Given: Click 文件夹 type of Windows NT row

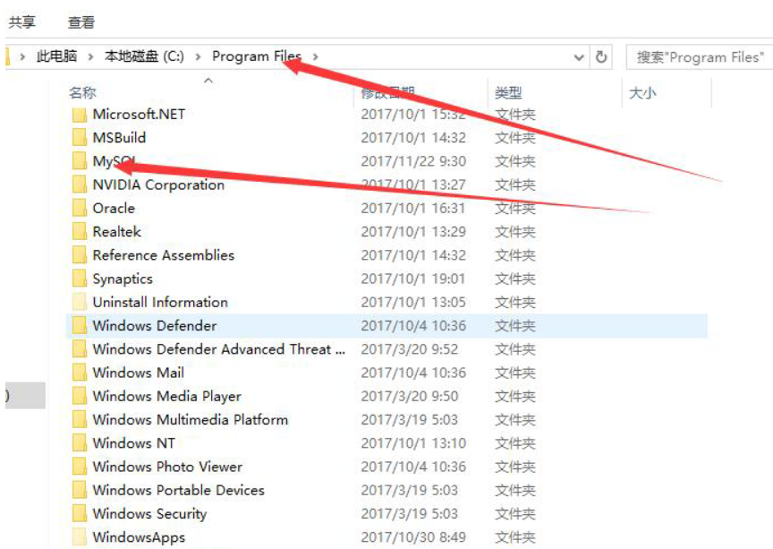Looking at the screenshot, I should point(515,443).
